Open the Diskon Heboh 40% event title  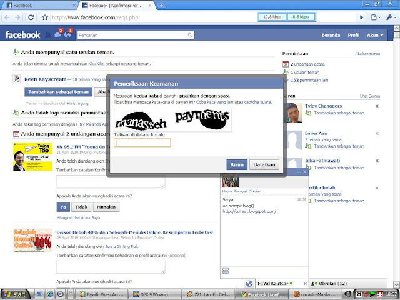(135, 232)
